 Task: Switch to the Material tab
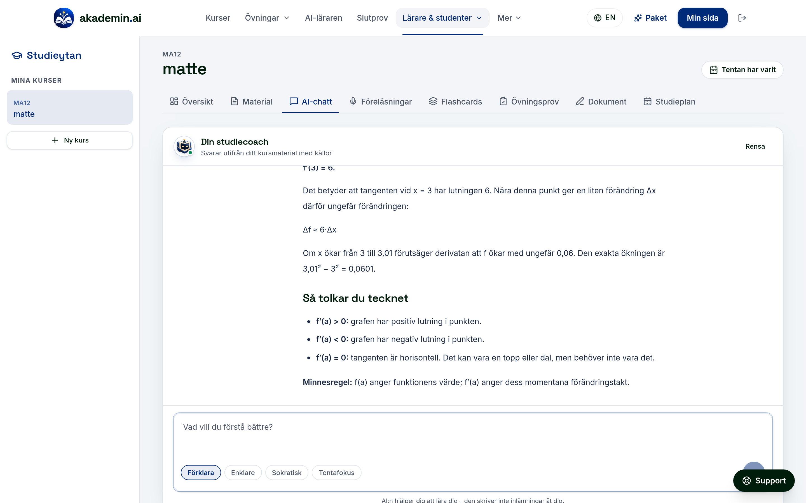pos(252,101)
